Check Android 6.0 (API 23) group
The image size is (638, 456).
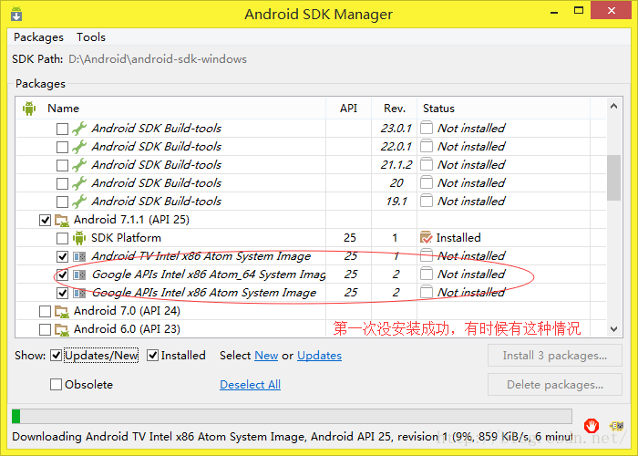[45, 329]
